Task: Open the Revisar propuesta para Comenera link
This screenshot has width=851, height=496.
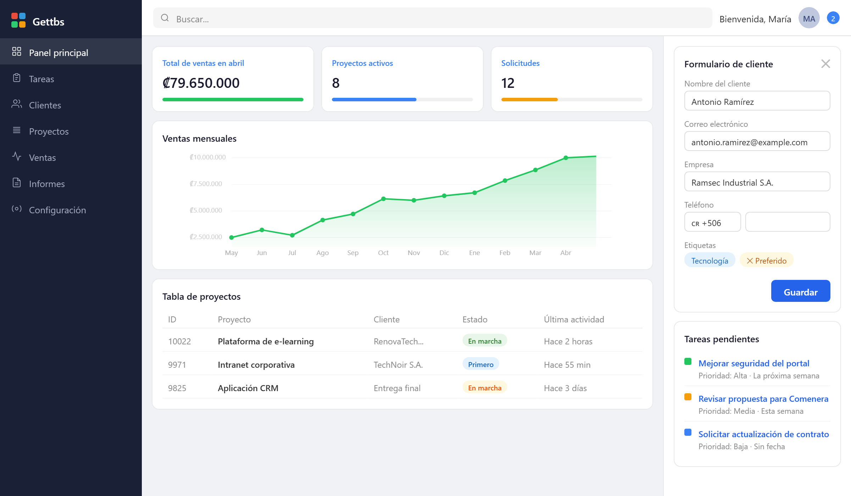Action: [x=763, y=399]
